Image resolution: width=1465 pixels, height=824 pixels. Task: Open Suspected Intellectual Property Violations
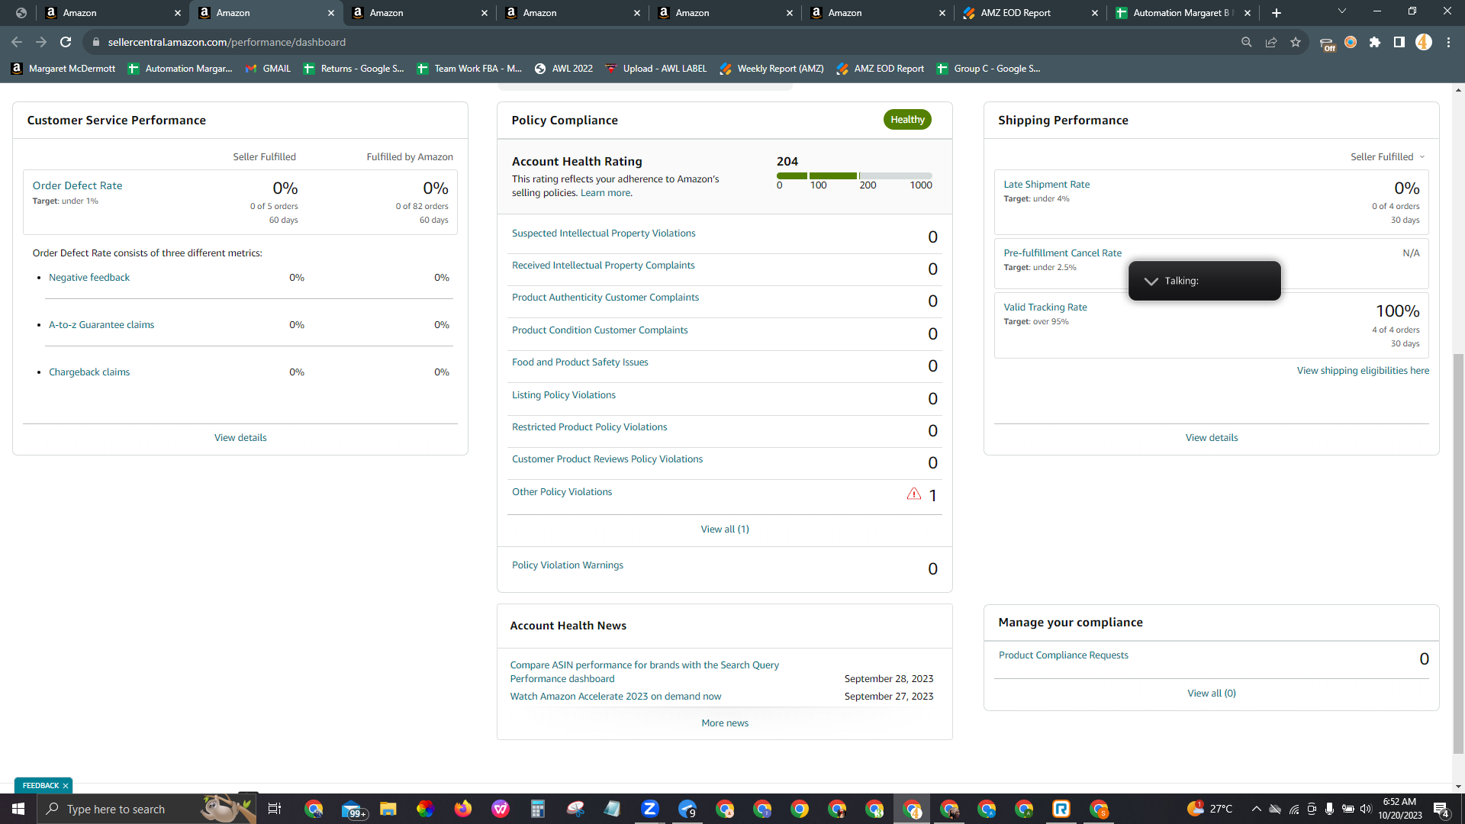(x=604, y=233)
